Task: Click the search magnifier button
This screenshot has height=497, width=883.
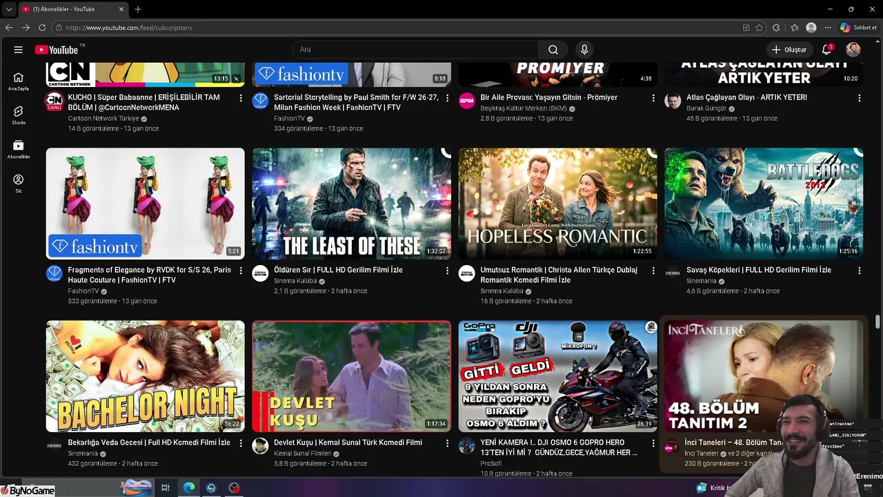Action: [x=553, y=50]
